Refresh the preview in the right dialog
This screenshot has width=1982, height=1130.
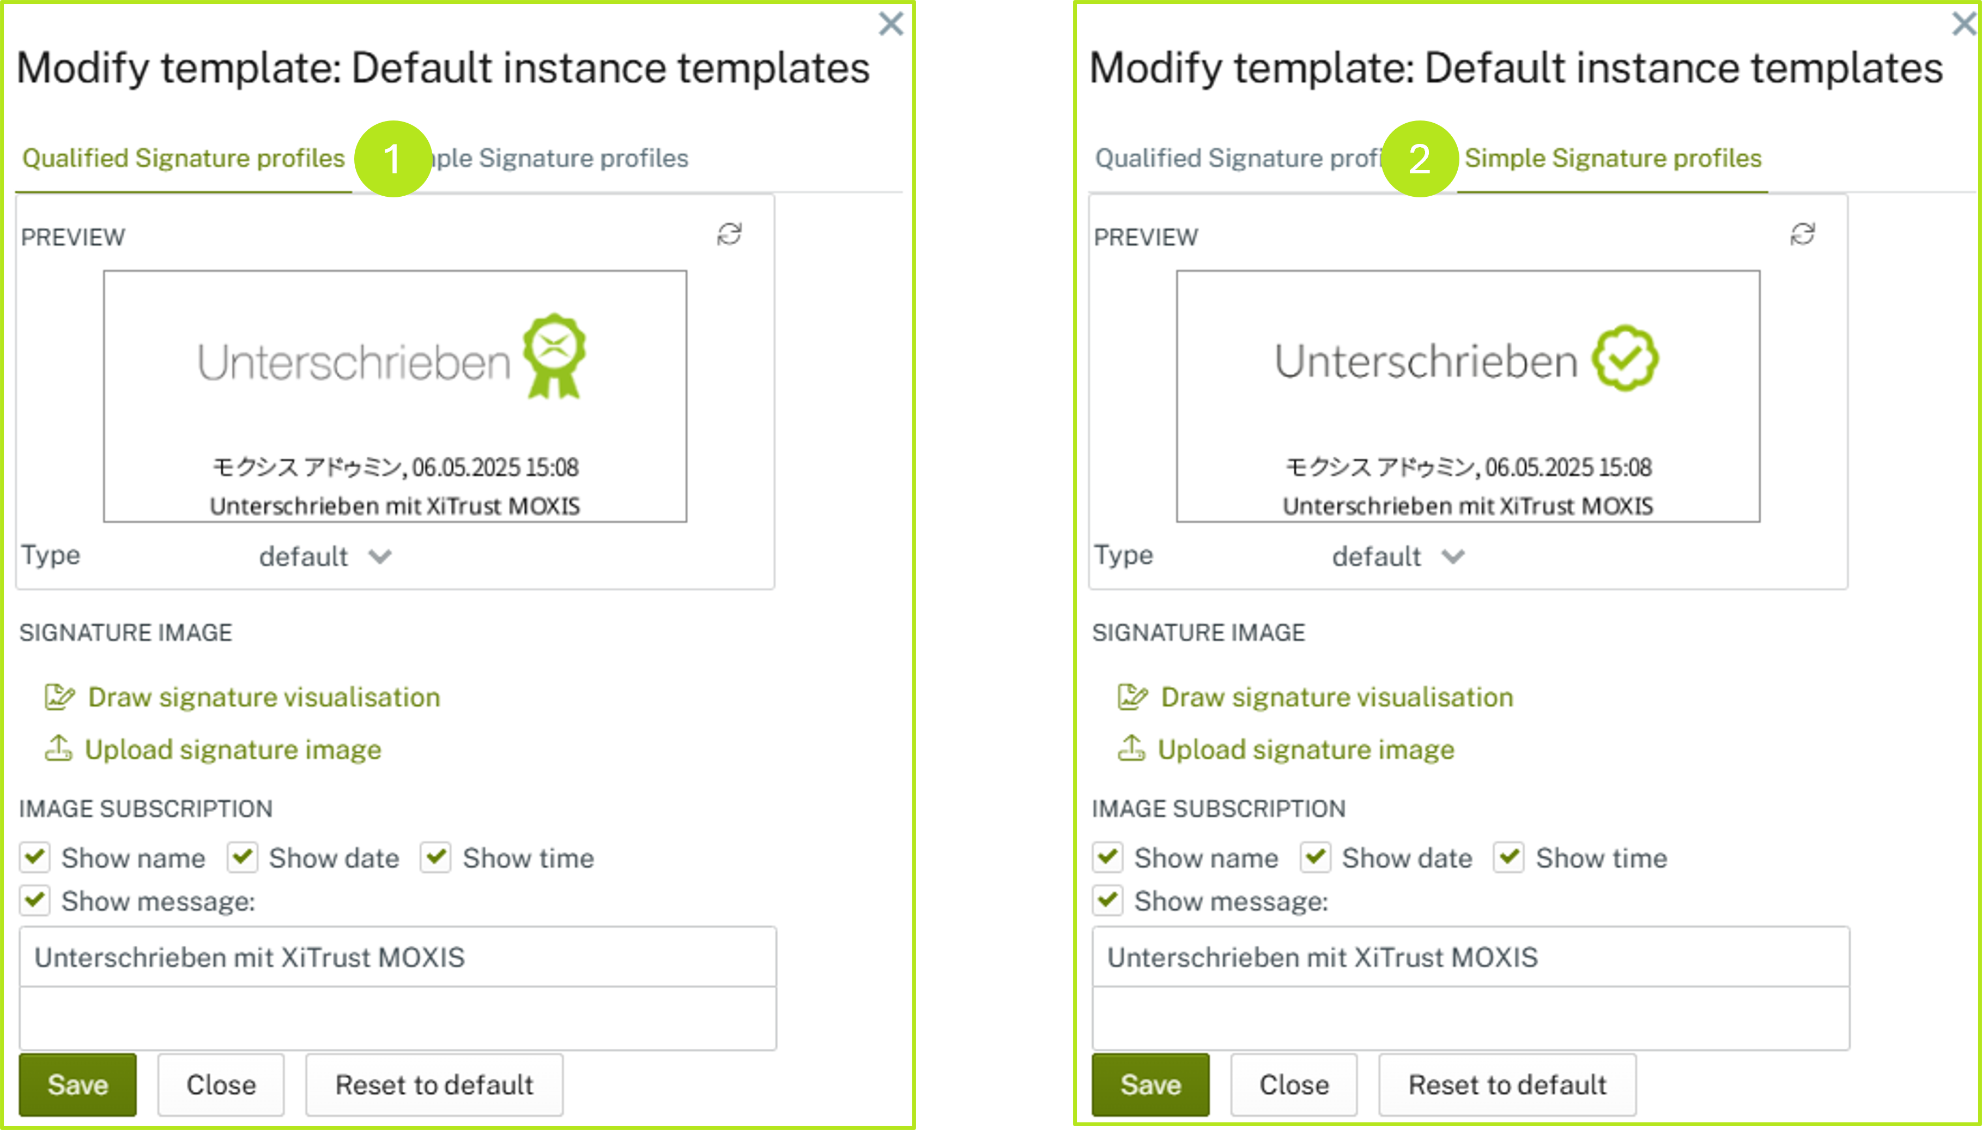coord(1802,234)
